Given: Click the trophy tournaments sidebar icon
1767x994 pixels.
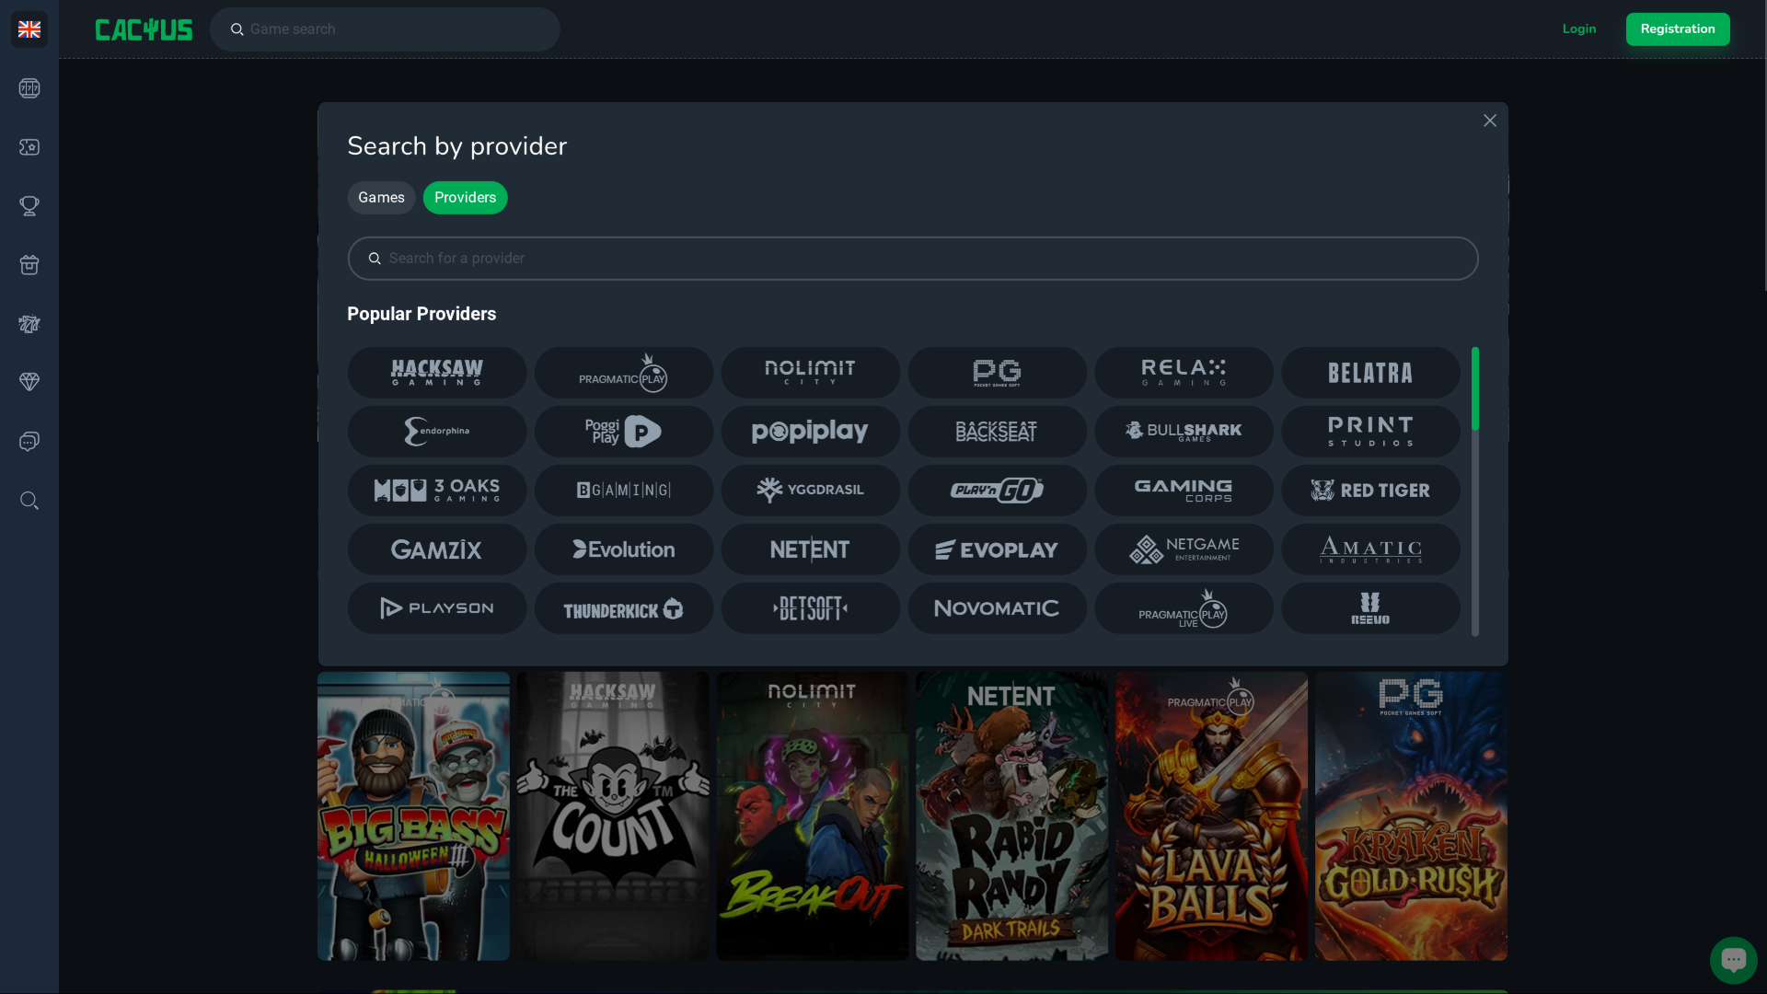Looking at the screenshot, I should (x=29, y=206).
